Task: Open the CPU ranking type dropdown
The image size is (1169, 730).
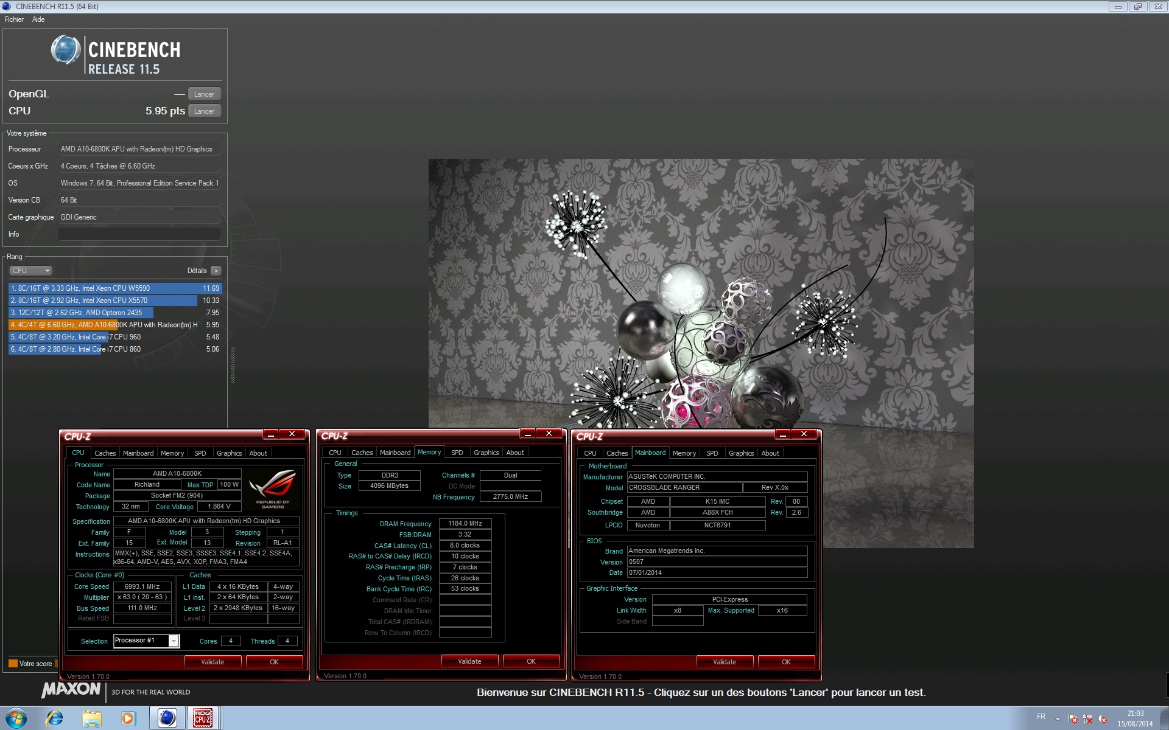Action: coord(31,271)
